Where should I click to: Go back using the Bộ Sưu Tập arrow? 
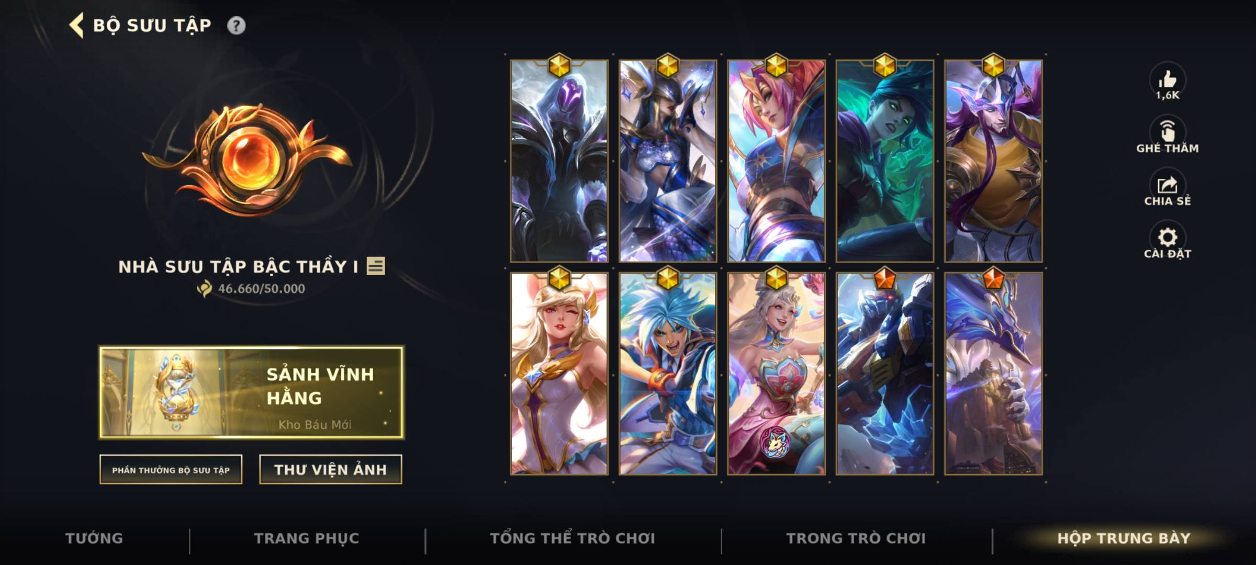[x=76, y=26]
